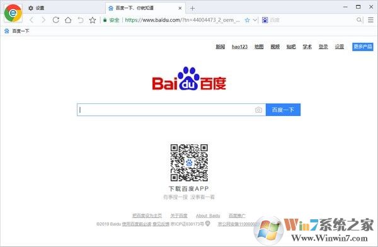Go back with the back arrow
This screenshot has width=378, height=247.
[x=31, y=20]
